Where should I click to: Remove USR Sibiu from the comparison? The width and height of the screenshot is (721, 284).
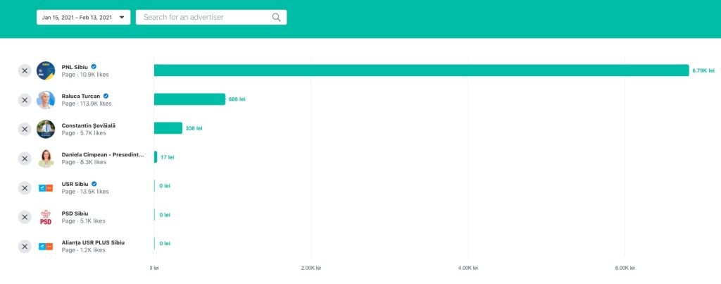[25, 187]
